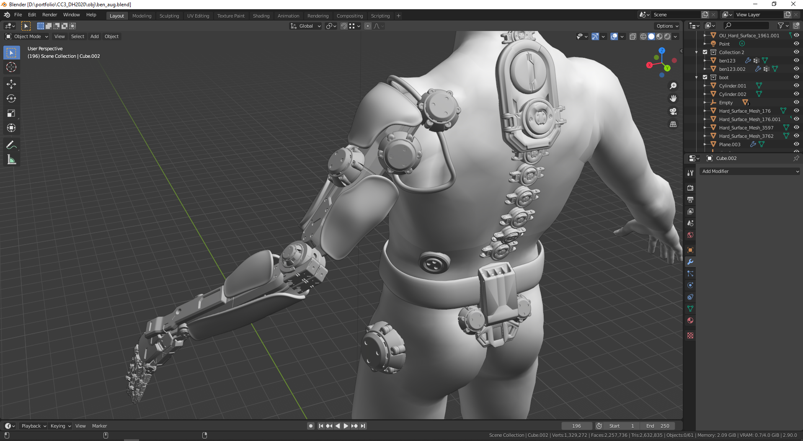Click the timeline Marker menu
The height and width of the screenshot is (441, 803).
click(99, 426)
